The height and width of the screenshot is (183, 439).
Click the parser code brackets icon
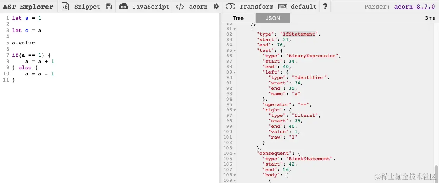pos(180,7)
